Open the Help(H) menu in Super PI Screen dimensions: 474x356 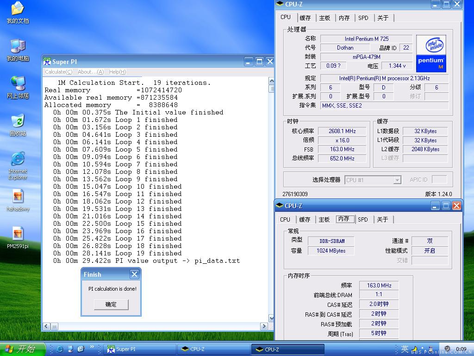click(118, 72)
